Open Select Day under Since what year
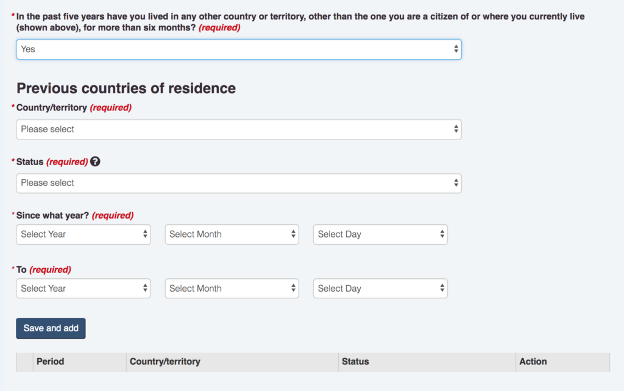 click(x=380, y=234)
